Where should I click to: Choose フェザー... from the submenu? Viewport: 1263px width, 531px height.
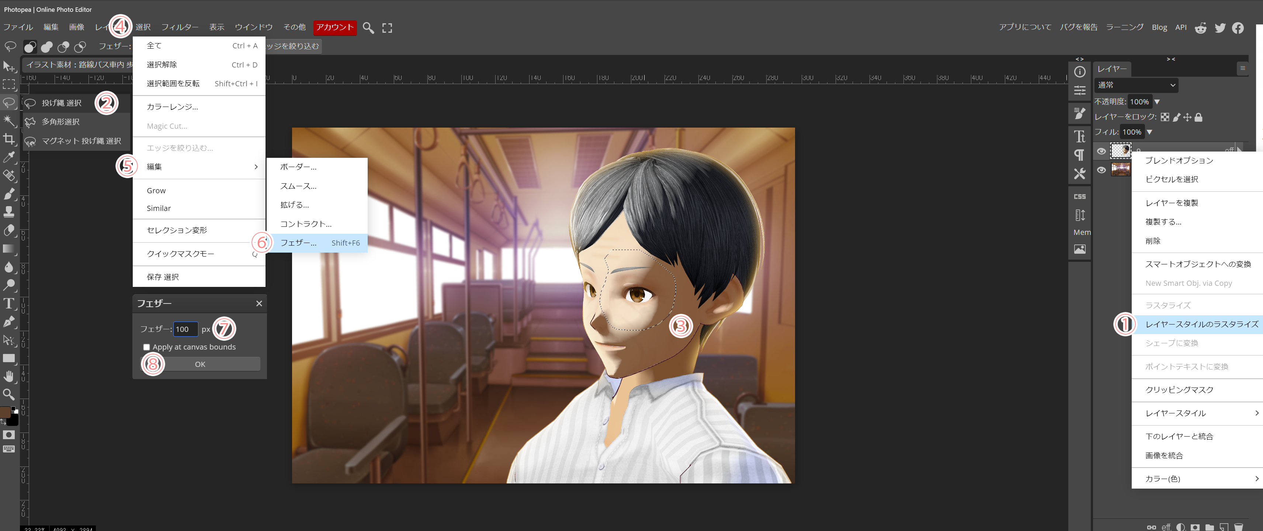pos(298,243)
